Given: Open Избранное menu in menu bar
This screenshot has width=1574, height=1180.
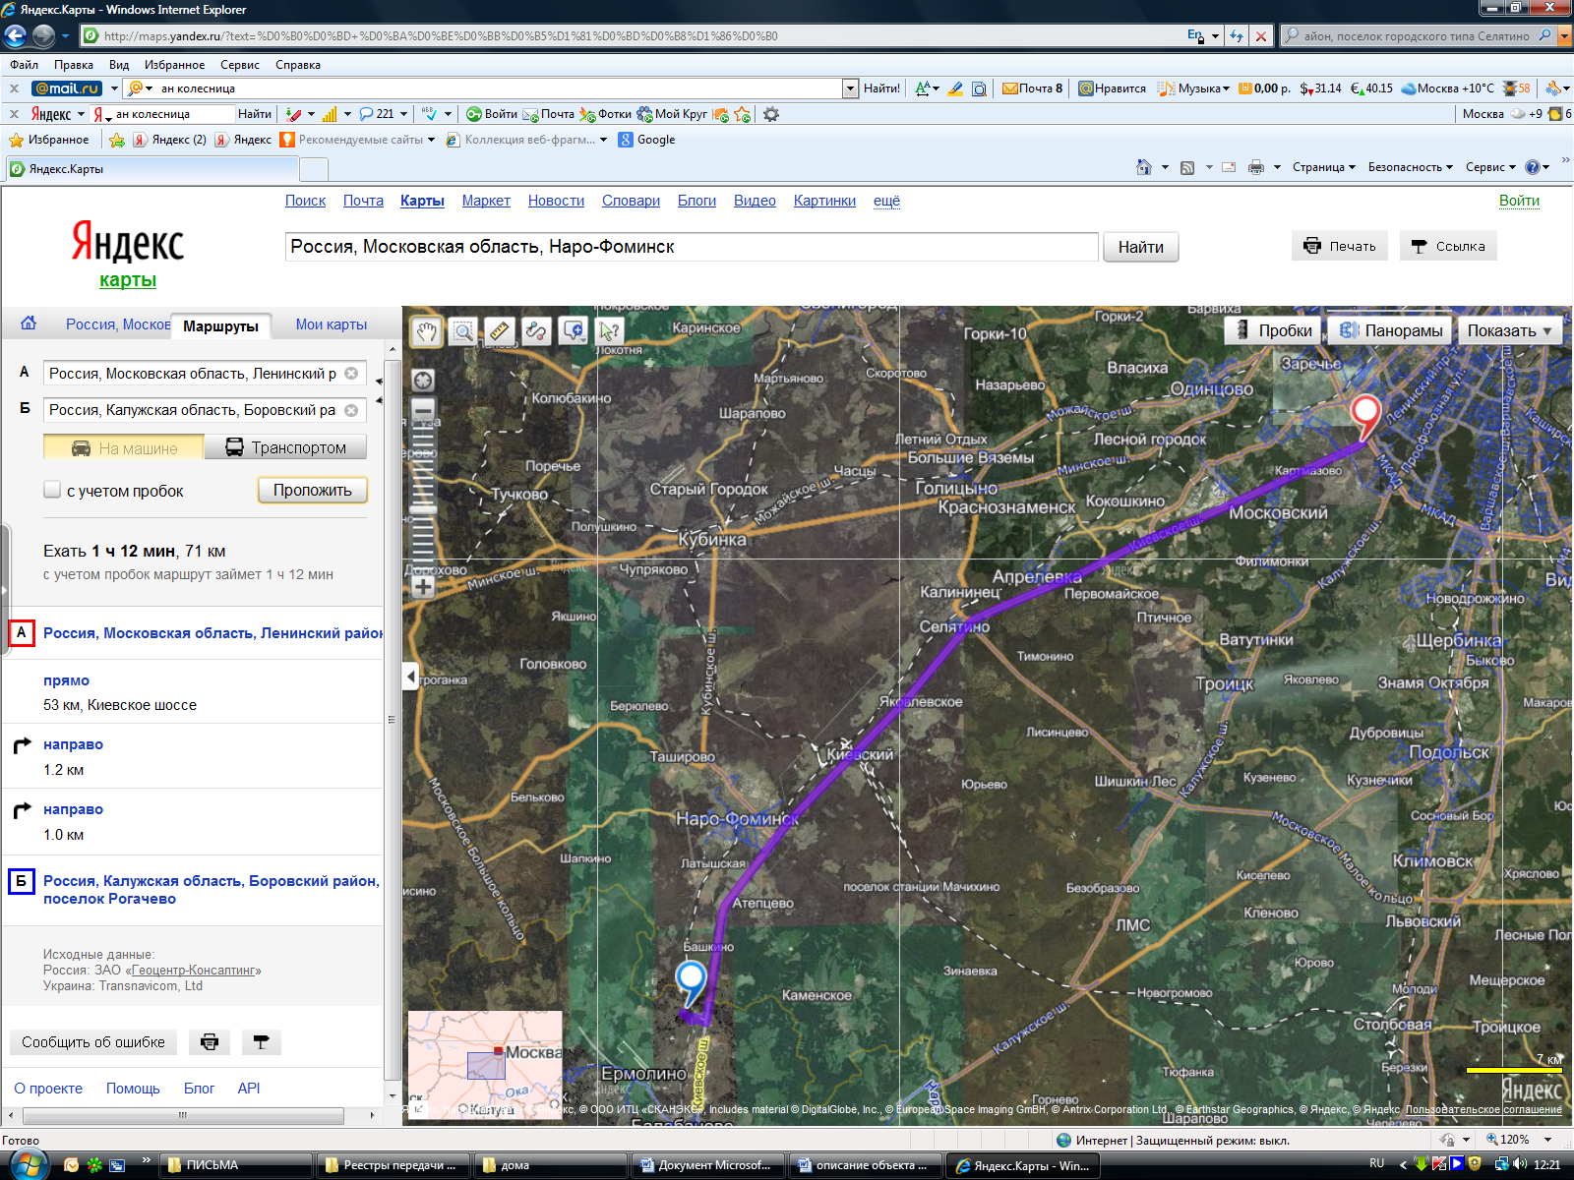Looking at the screenshot, I should click(174, 65).
